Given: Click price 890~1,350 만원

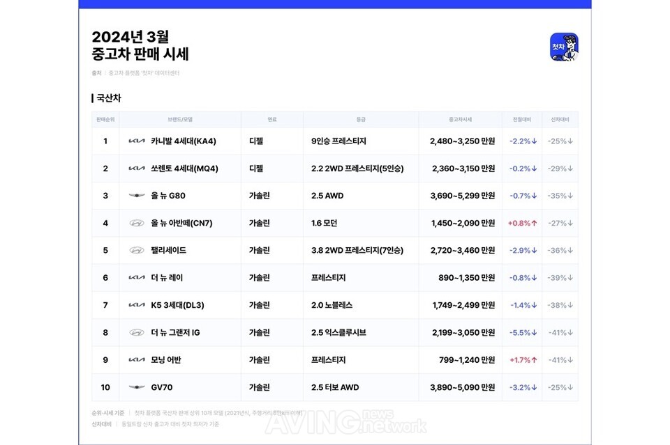Looking at the screenshot, I should coord(467,277).
